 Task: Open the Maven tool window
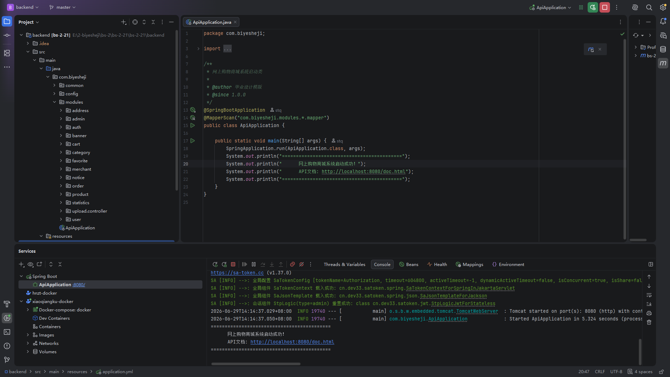point(663,63)
